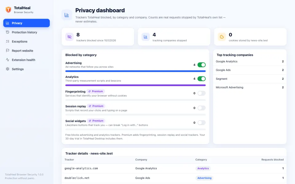Click the Fingerprinting Premium badge
The width and height of the screenshot is (295, 184).
96,91
